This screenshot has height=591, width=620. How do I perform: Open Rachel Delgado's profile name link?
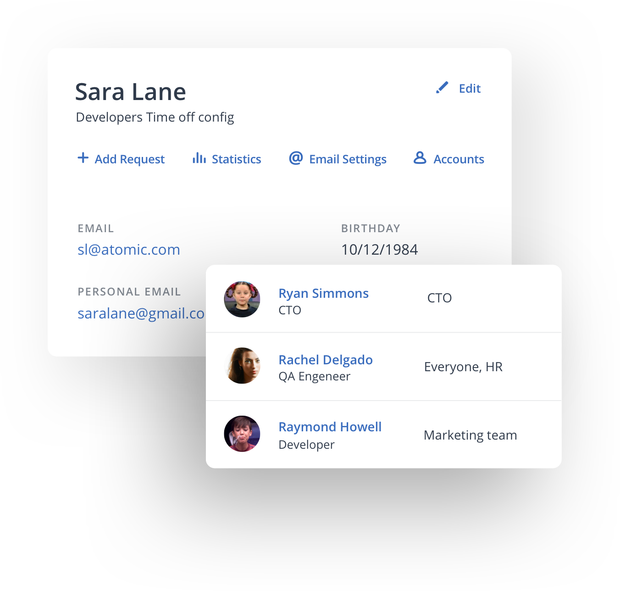click(x=326, y=360)
